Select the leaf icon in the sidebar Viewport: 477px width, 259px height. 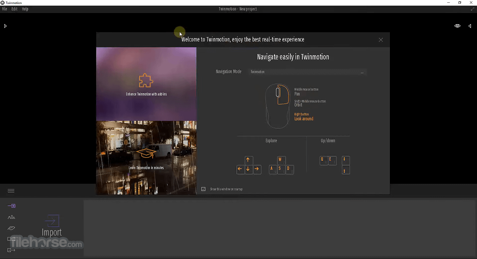click(x=11, y=228)
